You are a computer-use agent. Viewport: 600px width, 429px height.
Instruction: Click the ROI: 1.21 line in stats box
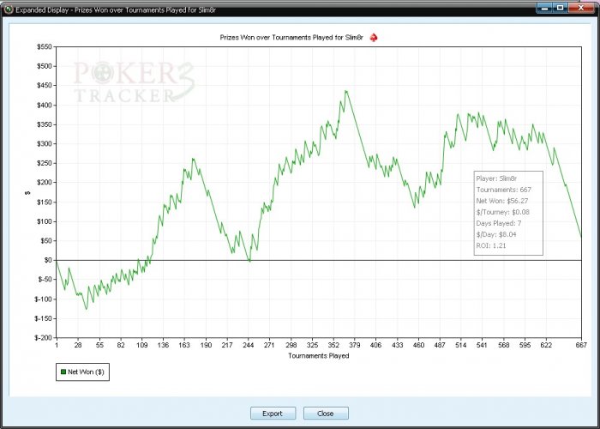coord(491,245)
